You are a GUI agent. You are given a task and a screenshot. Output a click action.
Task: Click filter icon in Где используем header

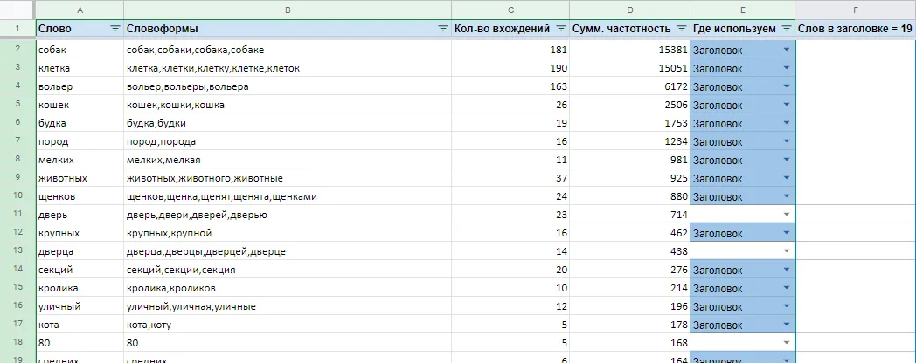coord(787,29)
